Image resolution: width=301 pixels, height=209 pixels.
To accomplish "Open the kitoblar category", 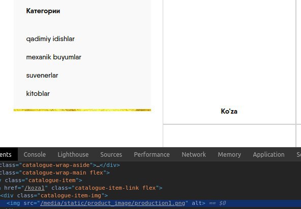I will [x=38, y=94].
